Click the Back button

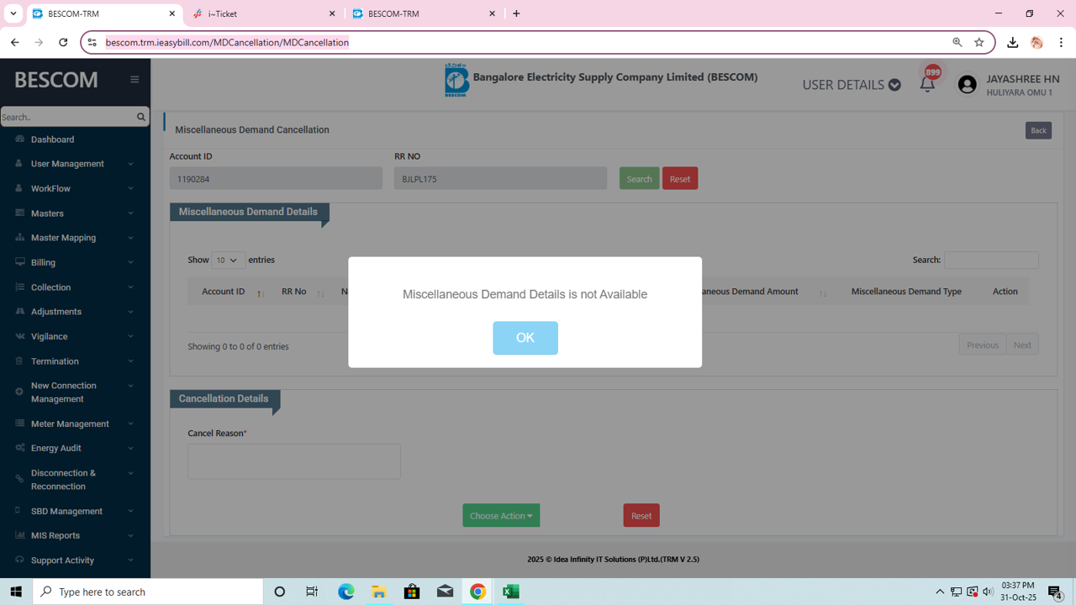coord(1038,130)
